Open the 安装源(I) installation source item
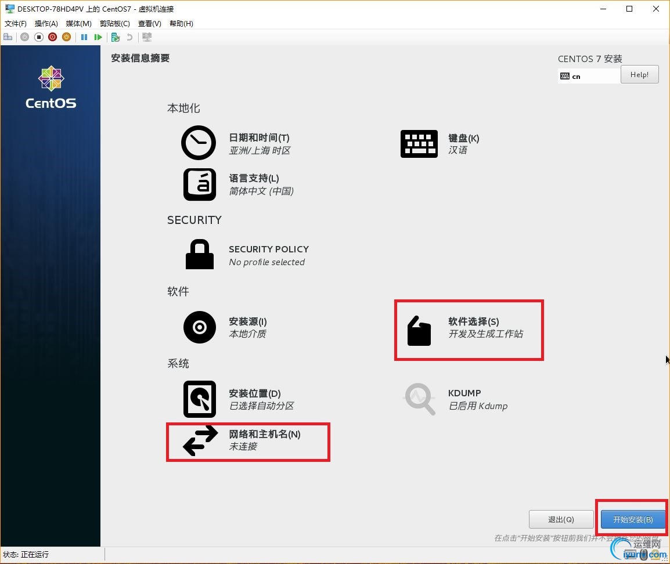Screen dimensions: 670x564 225,327
